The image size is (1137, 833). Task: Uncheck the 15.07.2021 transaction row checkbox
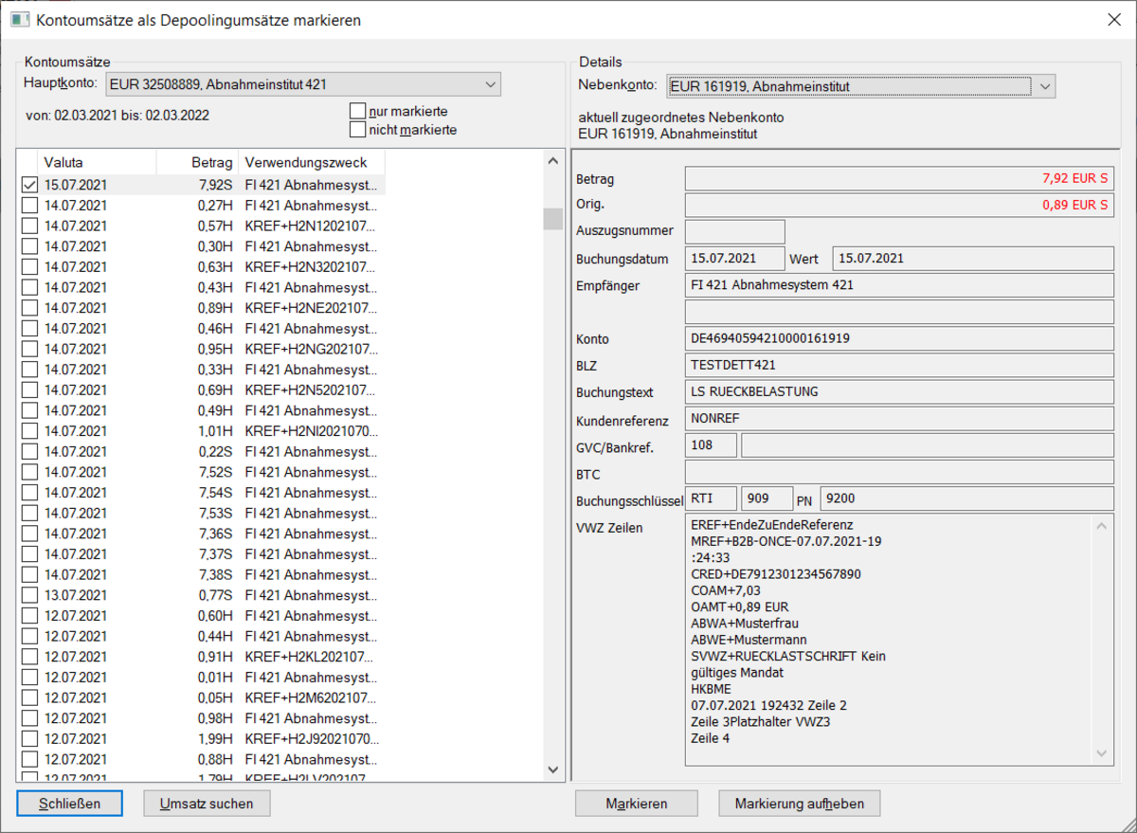(x=29, y=186)
